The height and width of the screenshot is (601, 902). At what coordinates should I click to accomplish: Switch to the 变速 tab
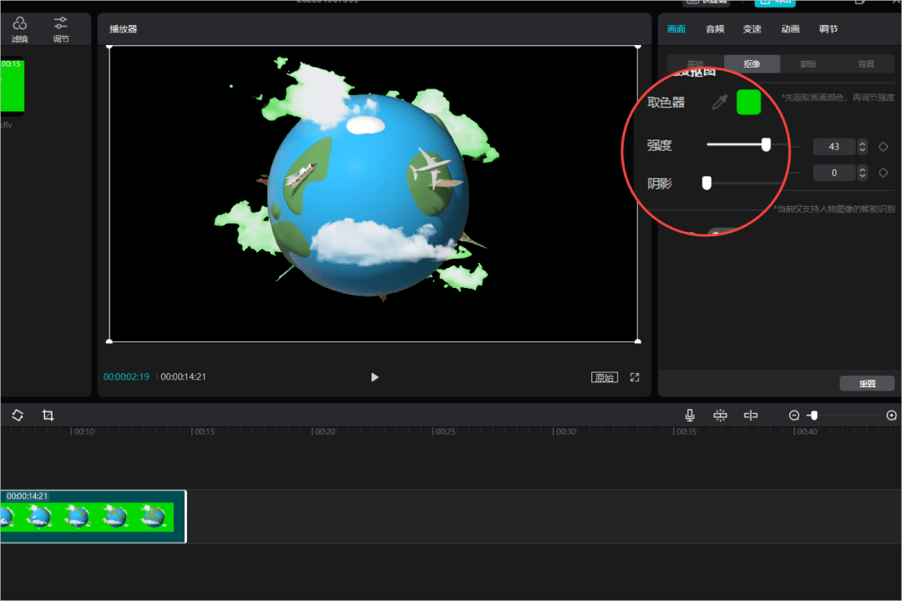coord(752,28)
